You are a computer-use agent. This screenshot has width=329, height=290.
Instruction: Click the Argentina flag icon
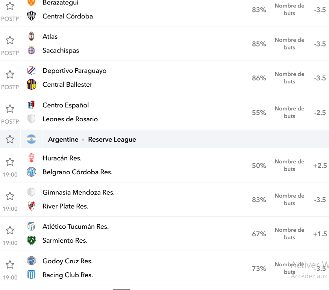coord(32,139)
